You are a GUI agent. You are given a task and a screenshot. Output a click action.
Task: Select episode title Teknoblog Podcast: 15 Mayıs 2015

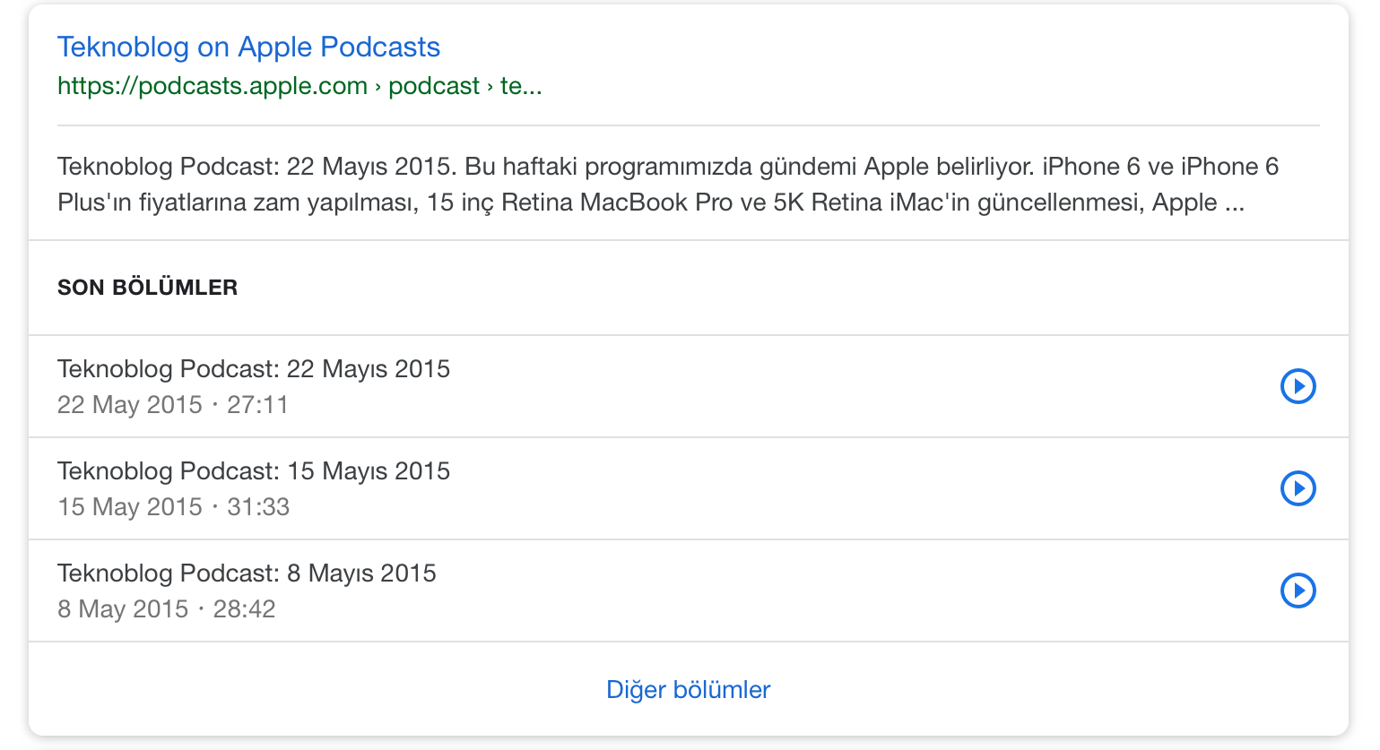[x=254, y=470]
